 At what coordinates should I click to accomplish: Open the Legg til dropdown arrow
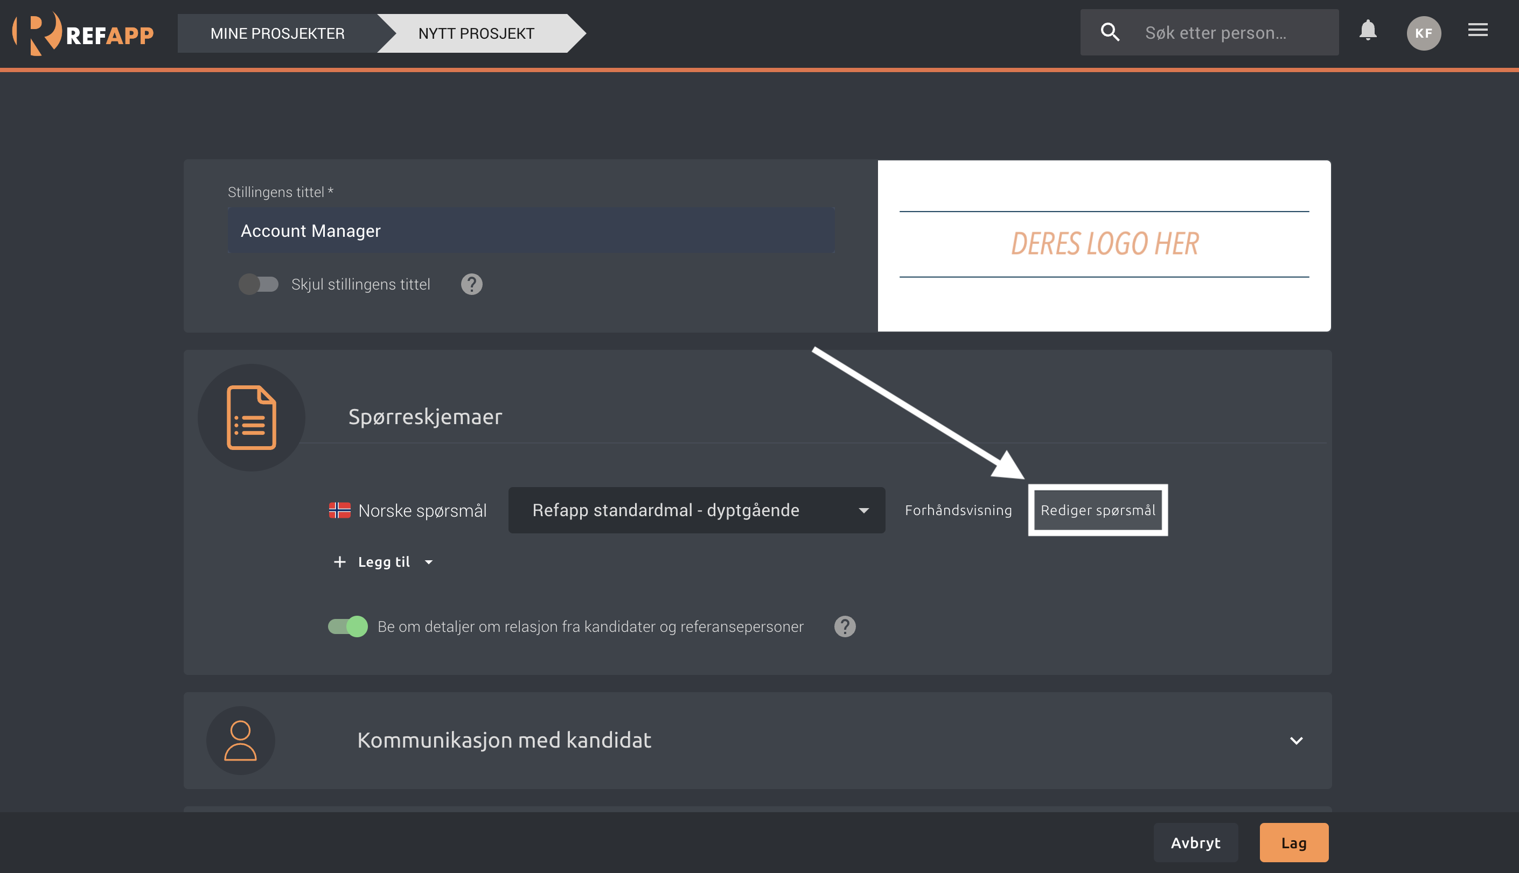pyautogui.click(x=428, y=562)
